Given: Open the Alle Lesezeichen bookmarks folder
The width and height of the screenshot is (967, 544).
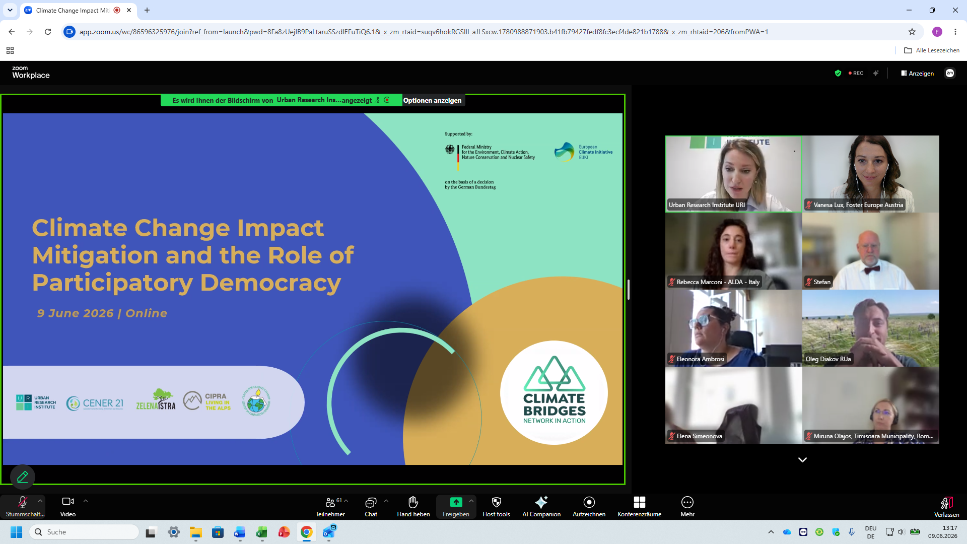Looking at the screenshot, I should pyautogui.click(x=932, y=50).
